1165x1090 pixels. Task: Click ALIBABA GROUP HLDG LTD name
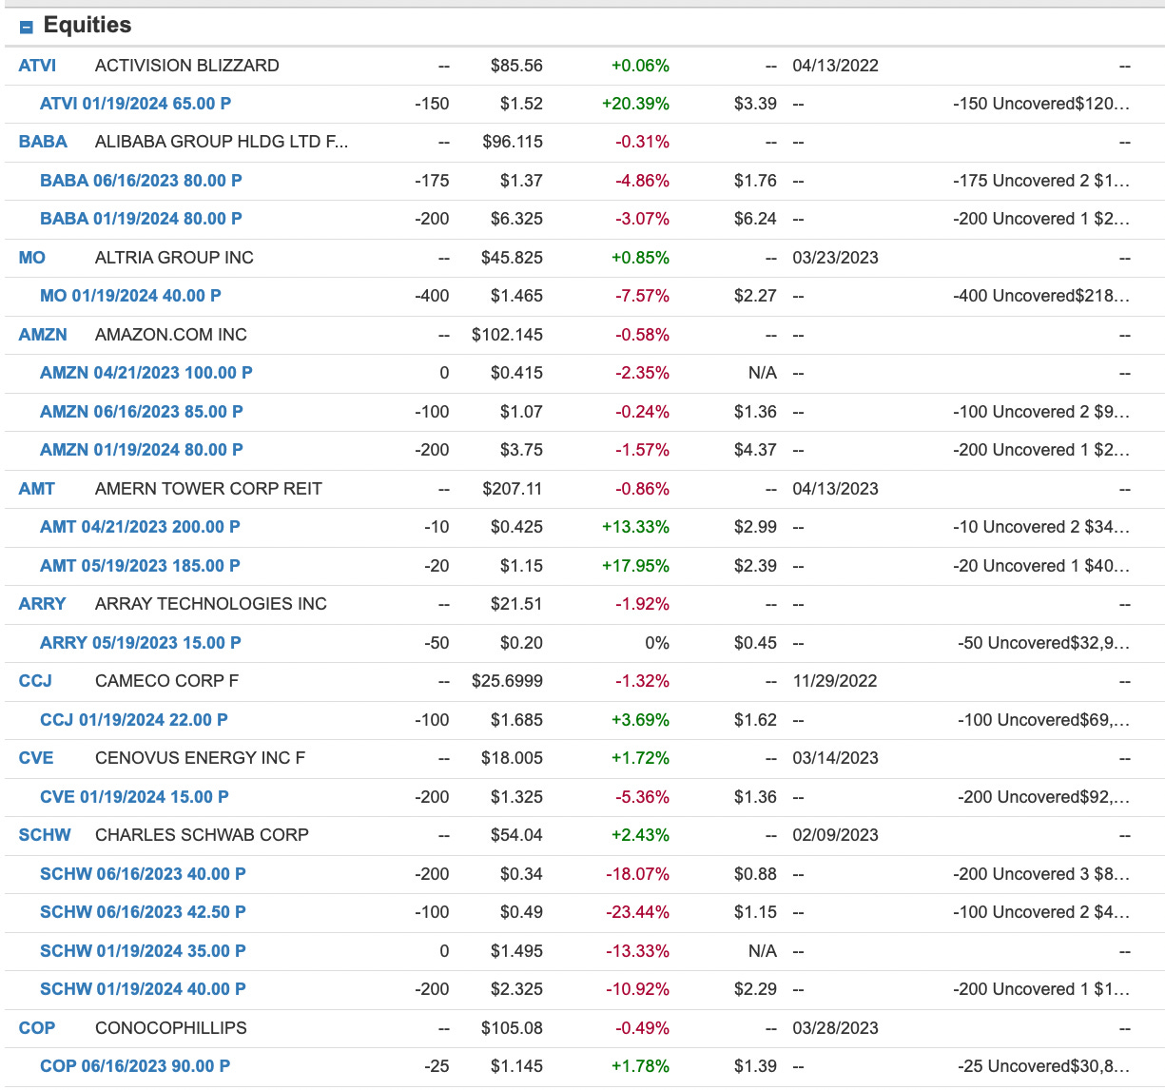222,142
